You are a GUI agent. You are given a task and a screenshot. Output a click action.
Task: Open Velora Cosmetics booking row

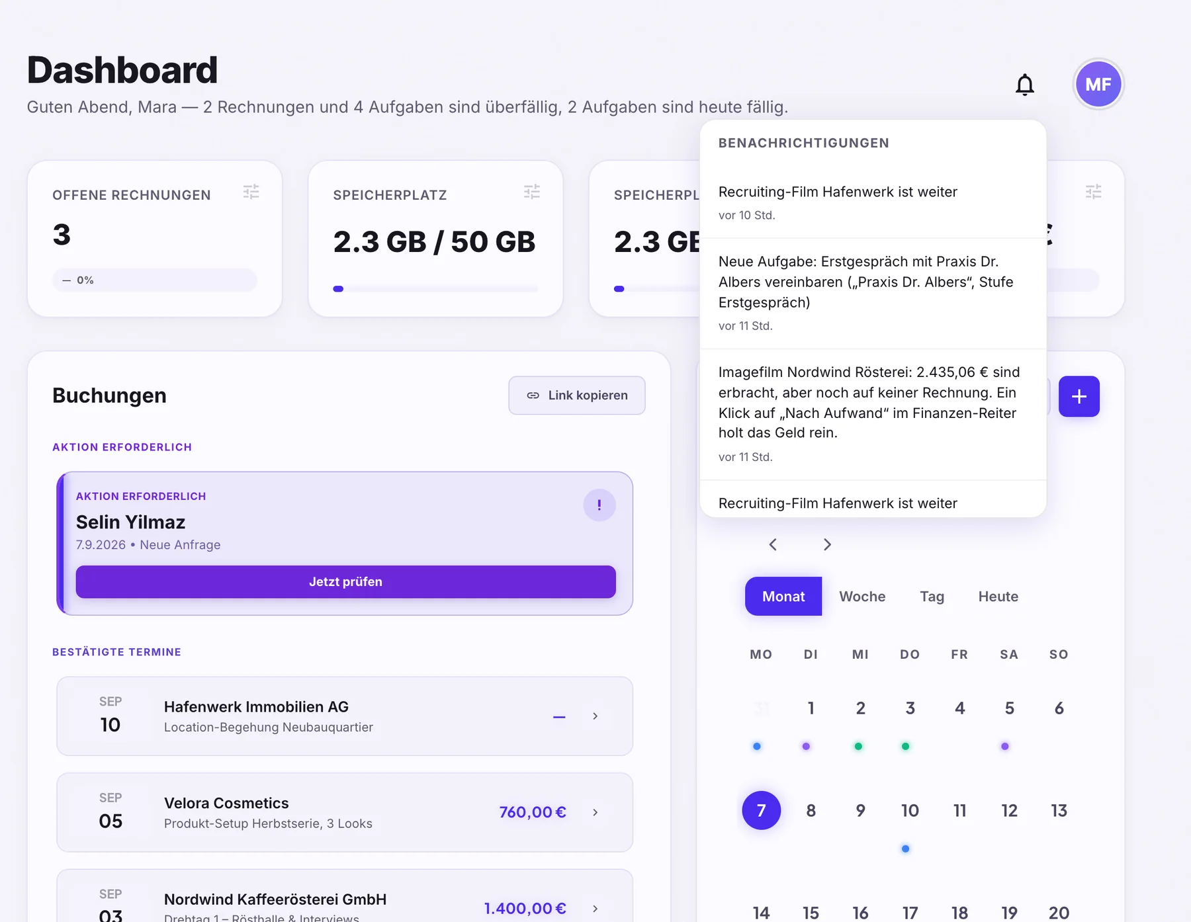345,812
